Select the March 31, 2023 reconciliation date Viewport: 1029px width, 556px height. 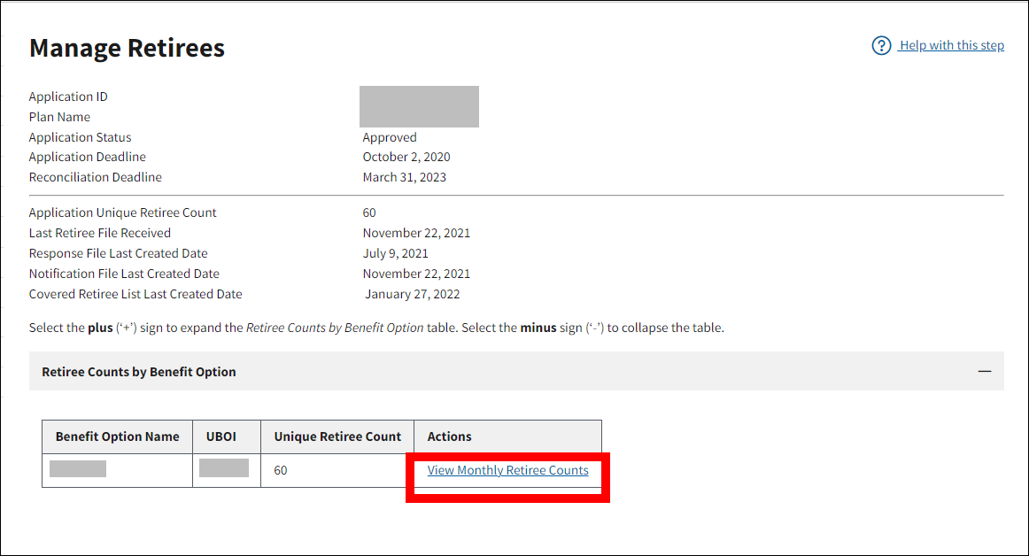click(x=404, y=177)
